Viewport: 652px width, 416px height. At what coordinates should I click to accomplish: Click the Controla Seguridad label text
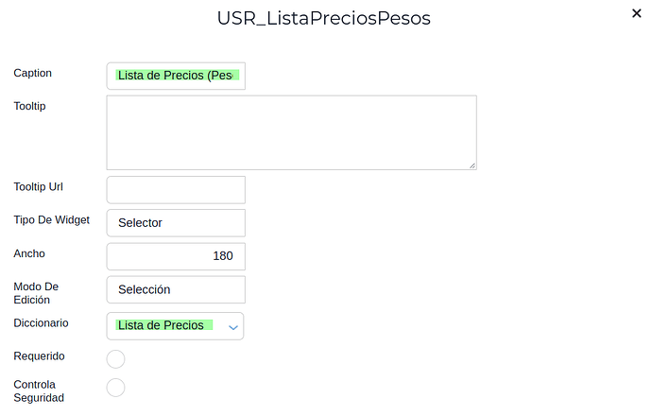click(x=39, y=391)
